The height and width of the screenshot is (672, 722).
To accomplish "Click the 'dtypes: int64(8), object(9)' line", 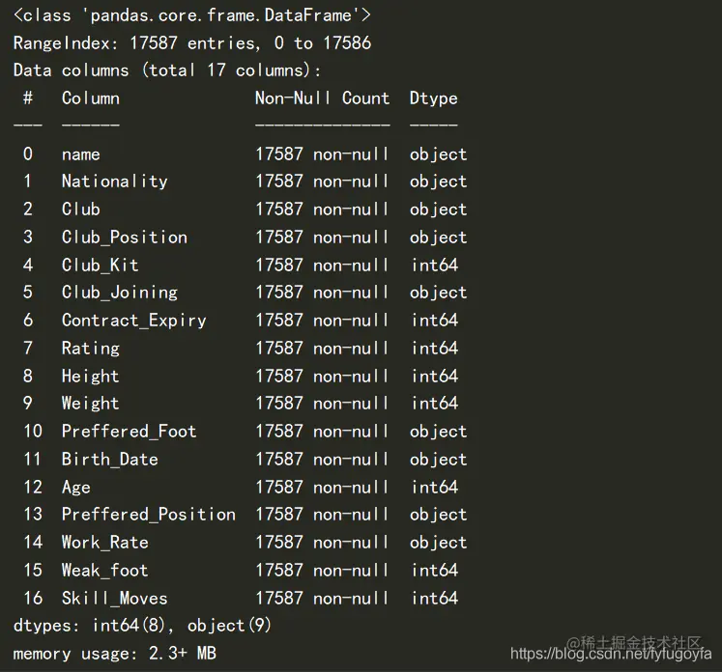I will click(143, 626).
